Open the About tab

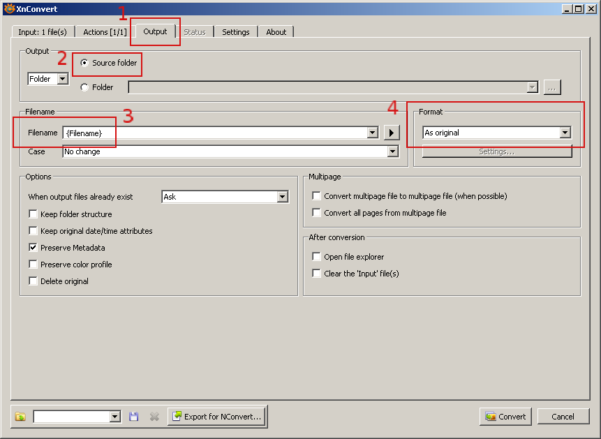pyautogui.click(x=276, y=32)
